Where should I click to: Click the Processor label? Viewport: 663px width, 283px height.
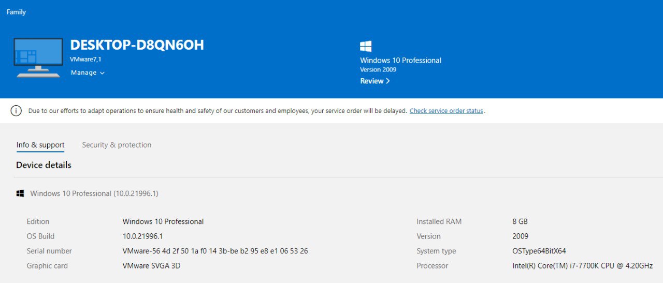tap(432, 266)
